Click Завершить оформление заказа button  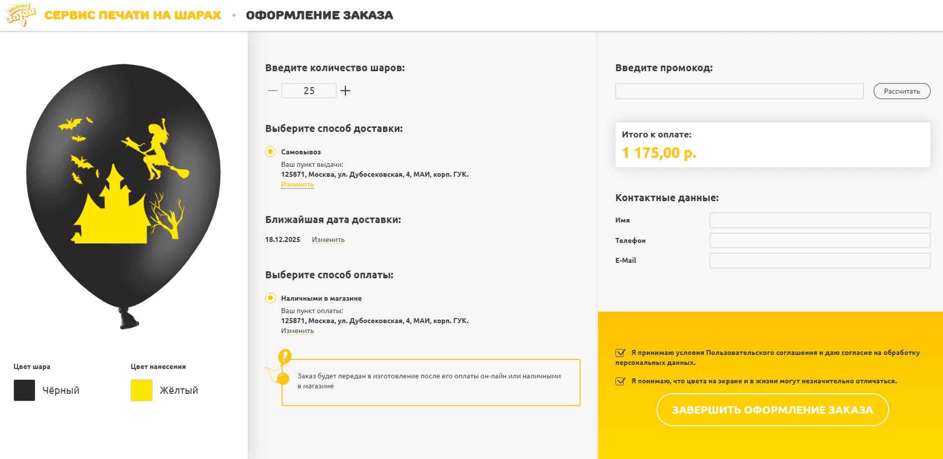773,410
